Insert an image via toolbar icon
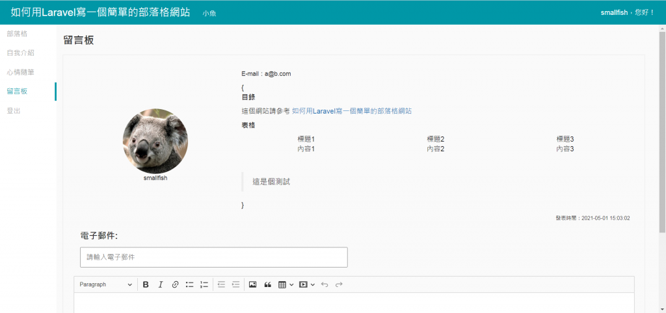Image resolution: width=666 pixels, height=313 pixels. pyautogui.click(x=253, y=284)
